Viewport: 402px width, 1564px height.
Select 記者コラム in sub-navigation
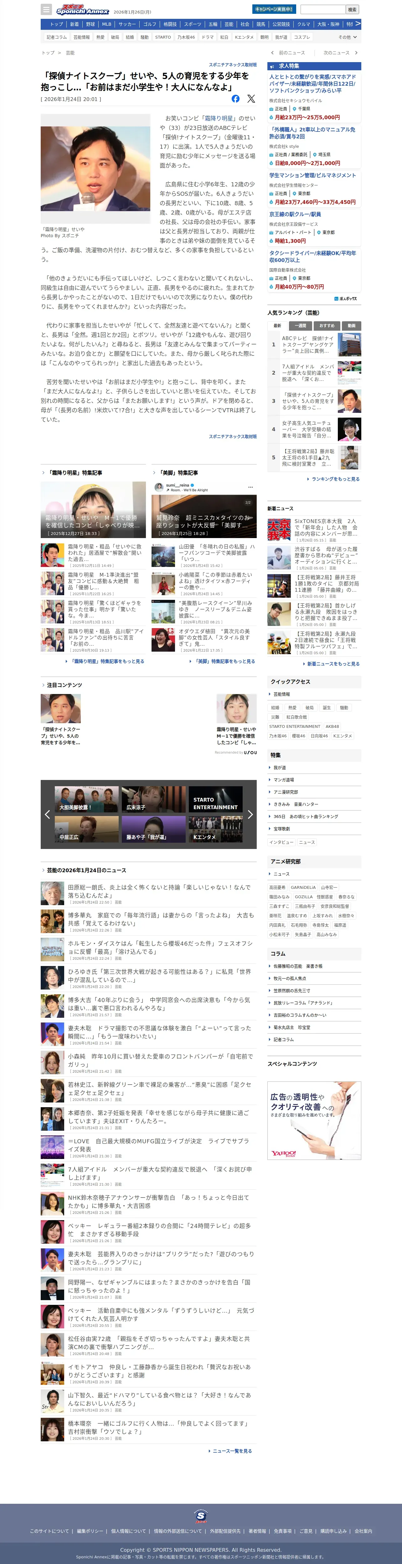(x=57, y=37)
